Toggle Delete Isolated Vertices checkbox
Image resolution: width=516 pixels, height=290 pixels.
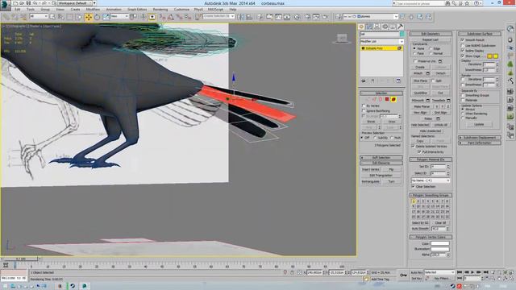(x=413, y=146)
